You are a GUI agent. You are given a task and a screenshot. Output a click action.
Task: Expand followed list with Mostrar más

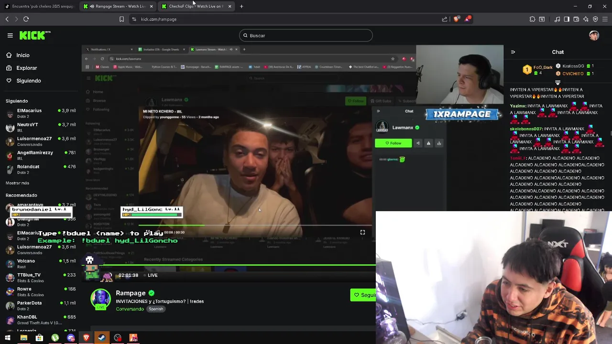(17, 183)
